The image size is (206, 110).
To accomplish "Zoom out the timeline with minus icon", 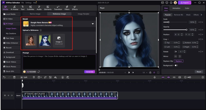I will point(185,77).
